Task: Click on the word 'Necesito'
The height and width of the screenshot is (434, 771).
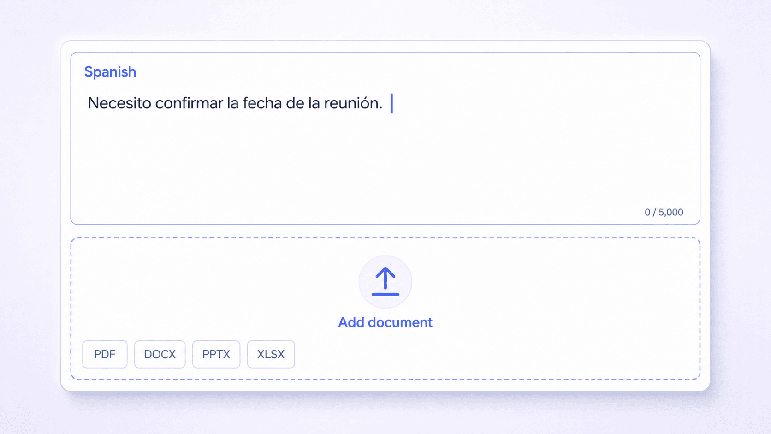Action: 119,103
